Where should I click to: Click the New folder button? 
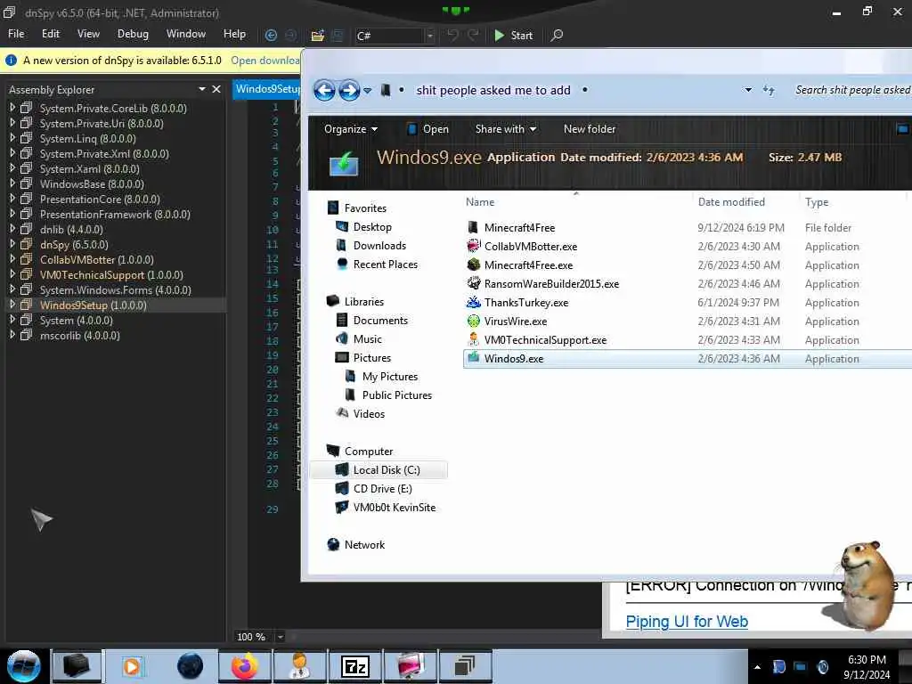tap(590, 129)
